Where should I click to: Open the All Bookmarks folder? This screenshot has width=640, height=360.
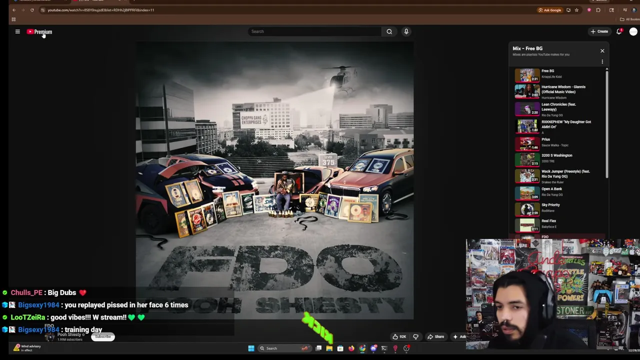629,19
